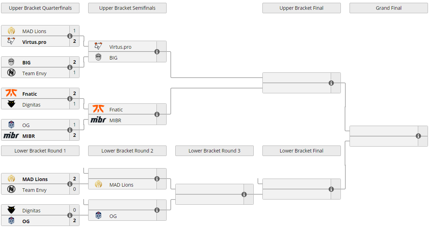Click the MIBR logo in the semifinals
The width and height of the screenshot is (429, 227).
coord(98,120)
